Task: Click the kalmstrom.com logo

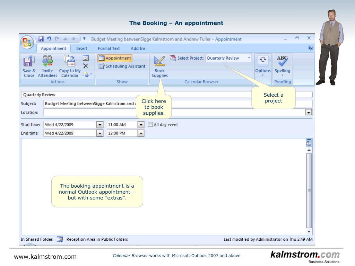Action: tap(305, 257)
